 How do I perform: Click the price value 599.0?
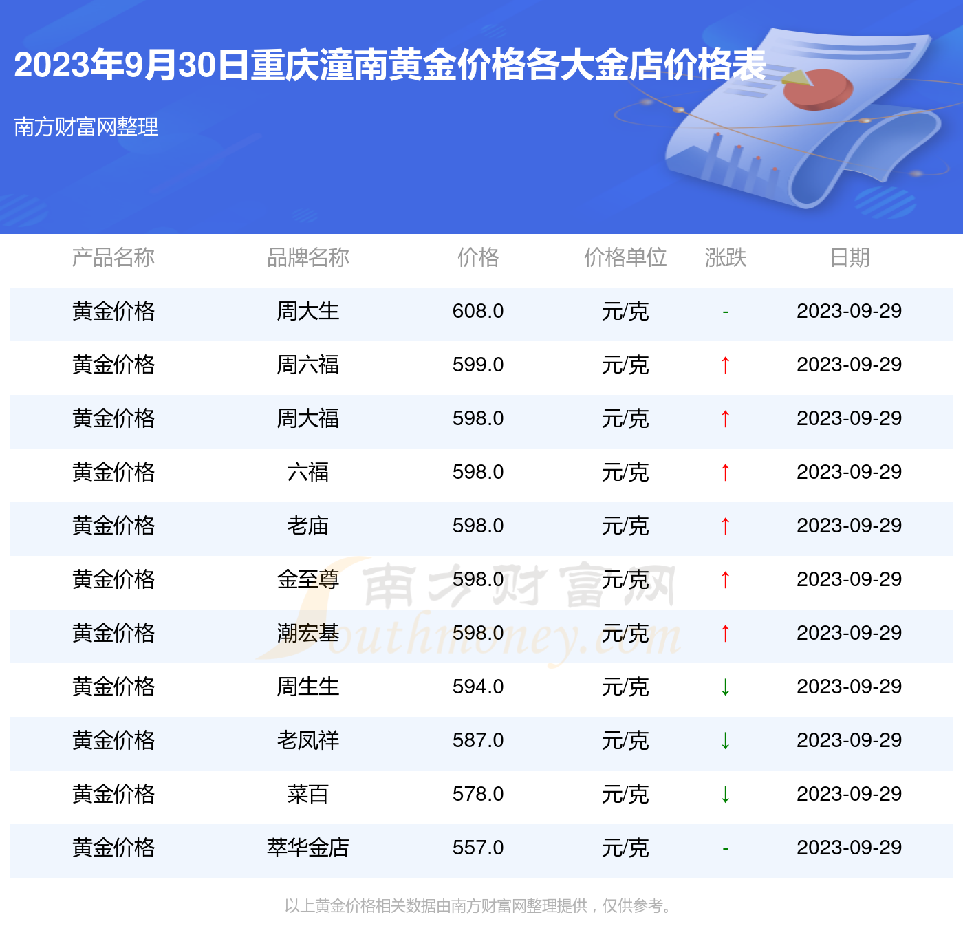click(478, 365)
